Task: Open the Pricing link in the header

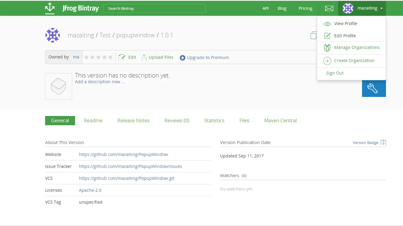Action: 306,8
